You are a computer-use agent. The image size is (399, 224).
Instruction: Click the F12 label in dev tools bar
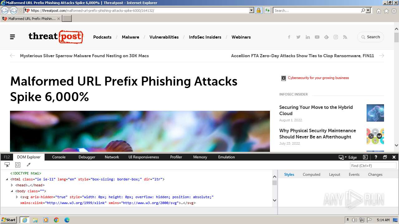pos(7,157)
